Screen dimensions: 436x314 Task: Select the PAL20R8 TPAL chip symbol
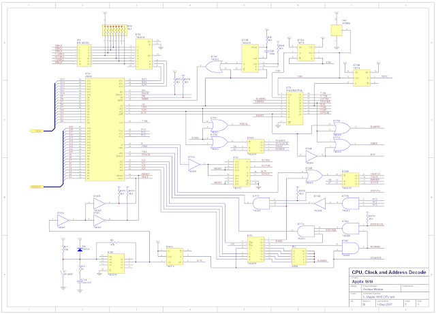pyautogui.click(x=294, y=108)
